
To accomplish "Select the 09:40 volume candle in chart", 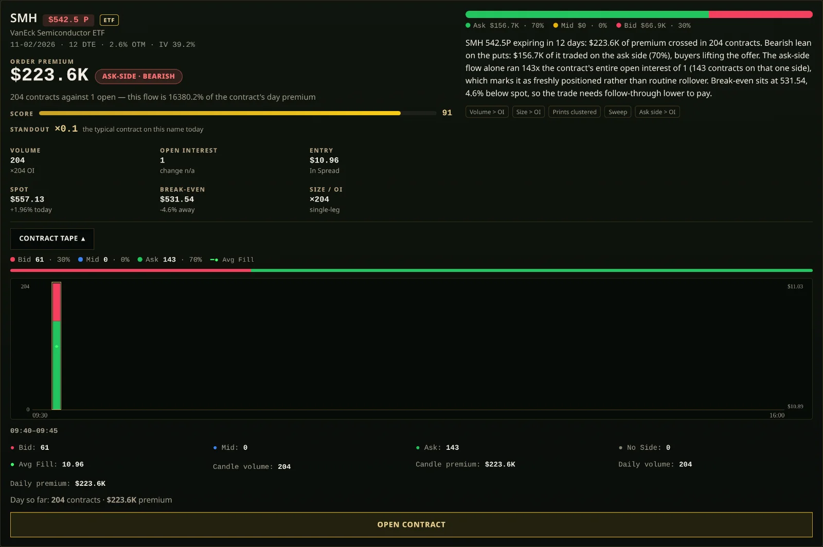I will coord(57,346).
